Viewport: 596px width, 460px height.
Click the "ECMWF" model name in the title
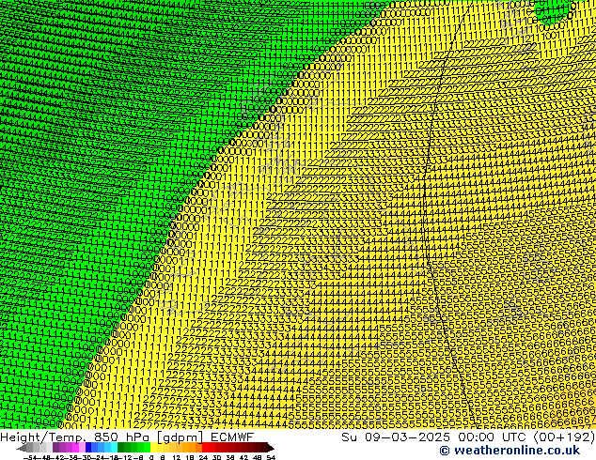click(232, 437)
